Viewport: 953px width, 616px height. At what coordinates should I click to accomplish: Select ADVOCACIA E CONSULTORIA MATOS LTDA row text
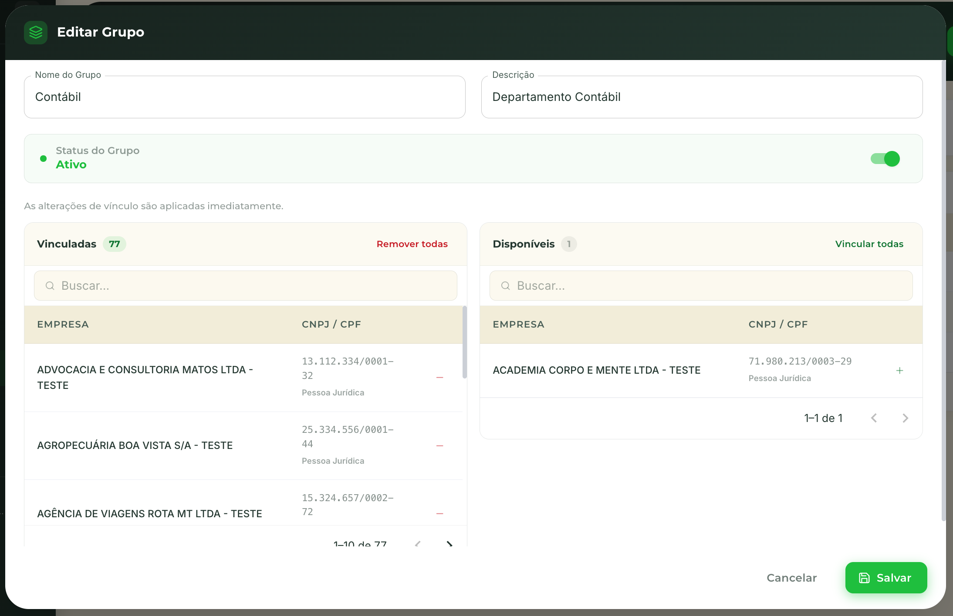coord(145,377)
